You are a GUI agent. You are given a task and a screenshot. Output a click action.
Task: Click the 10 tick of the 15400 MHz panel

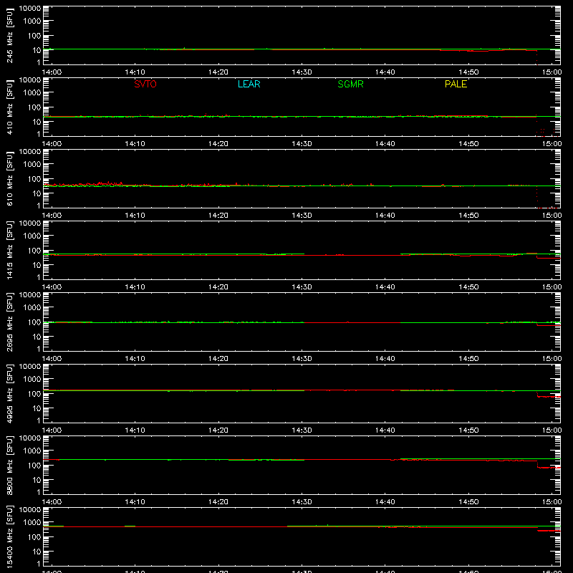[37, 552]
